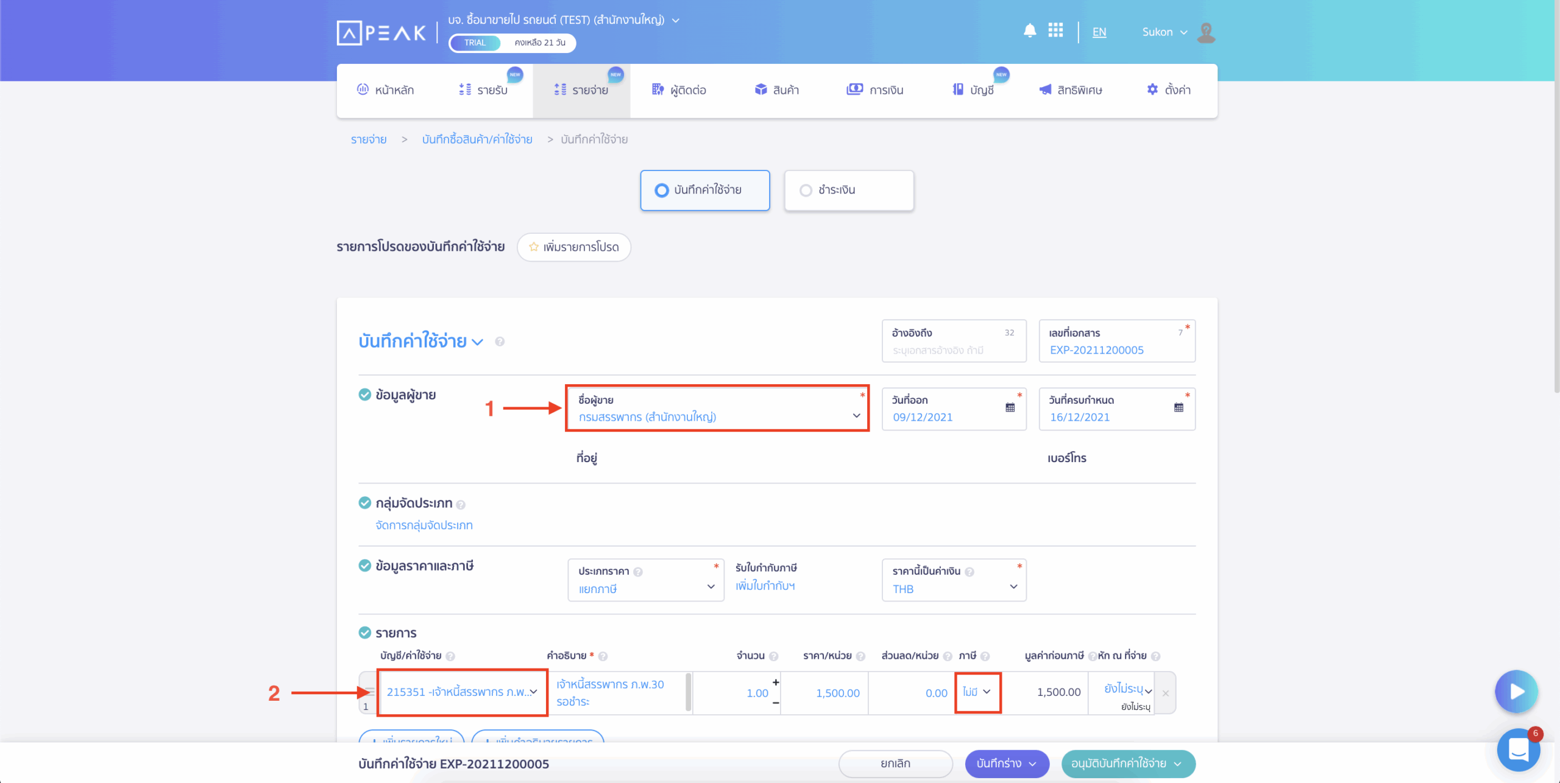Open the tax dropdown in row 1
1560x783 pixels.
click(977, 692)
